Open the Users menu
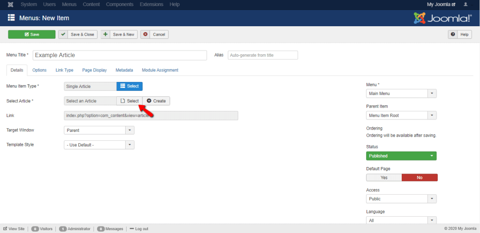Screen dimensions: 480x233 (49, 5)
